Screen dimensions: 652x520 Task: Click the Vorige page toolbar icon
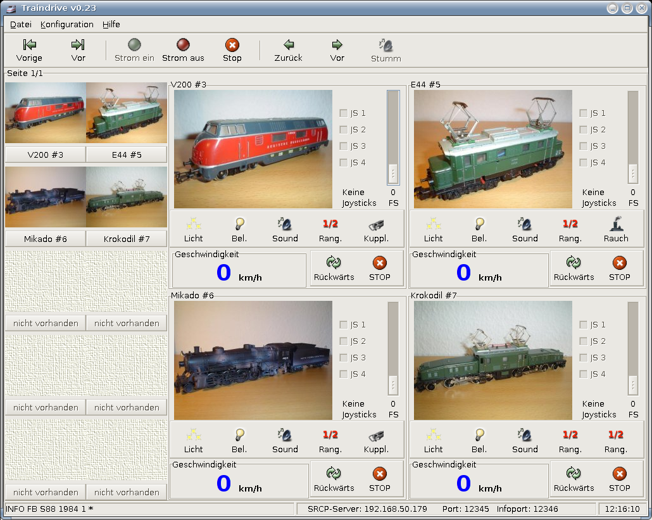pos(29,45)
